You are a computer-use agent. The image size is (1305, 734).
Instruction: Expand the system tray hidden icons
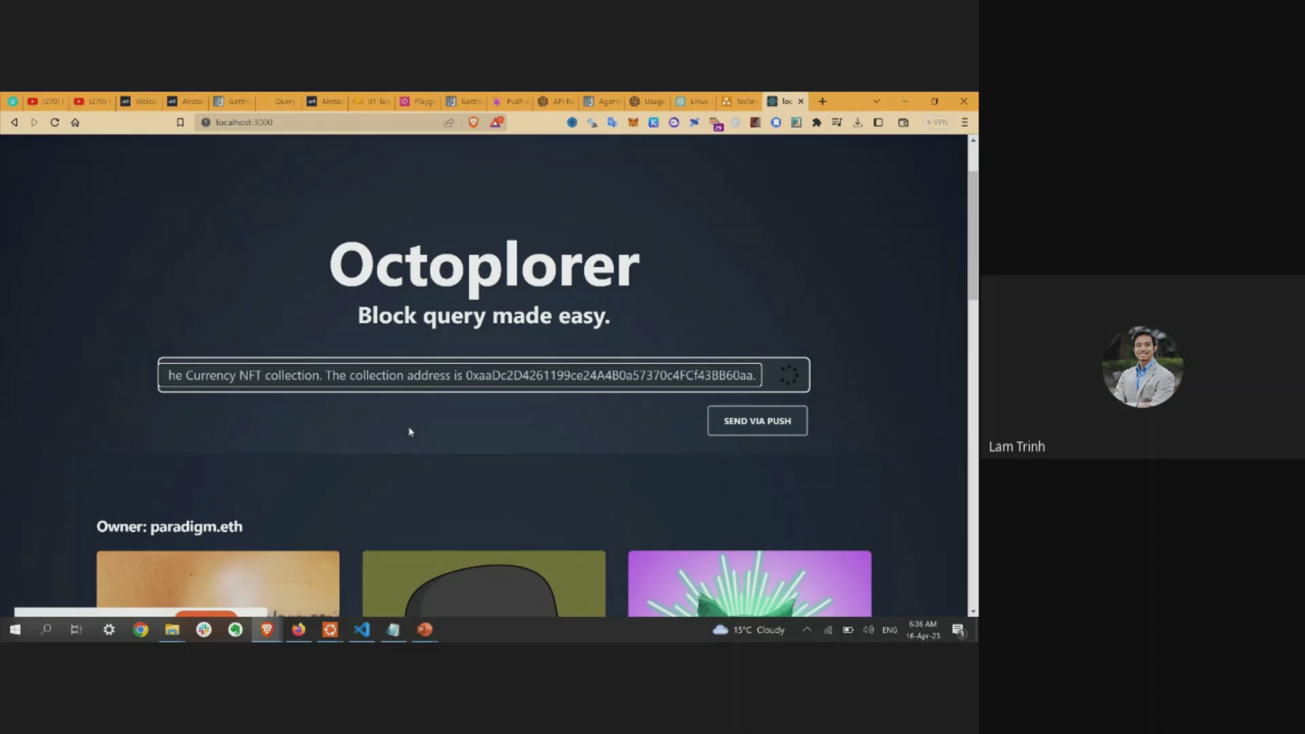click(807, 630)
